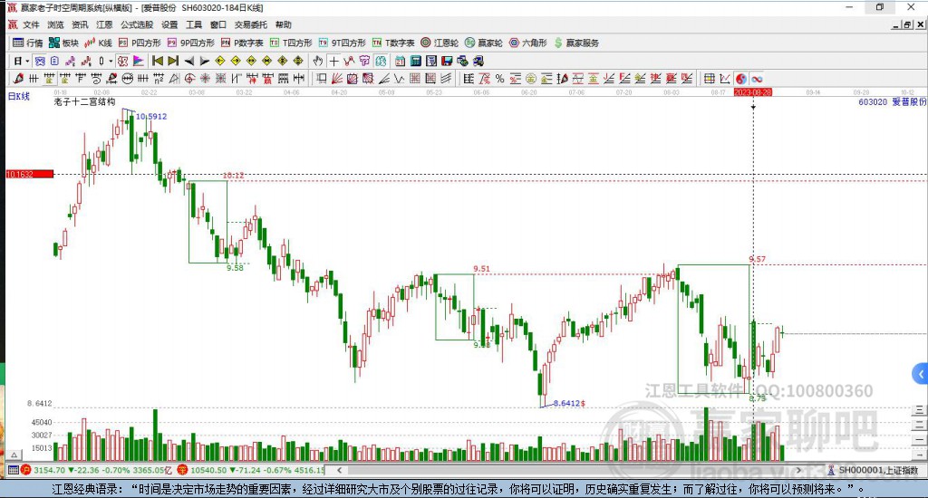Click the 行情 toolbar button

point(28,43)
